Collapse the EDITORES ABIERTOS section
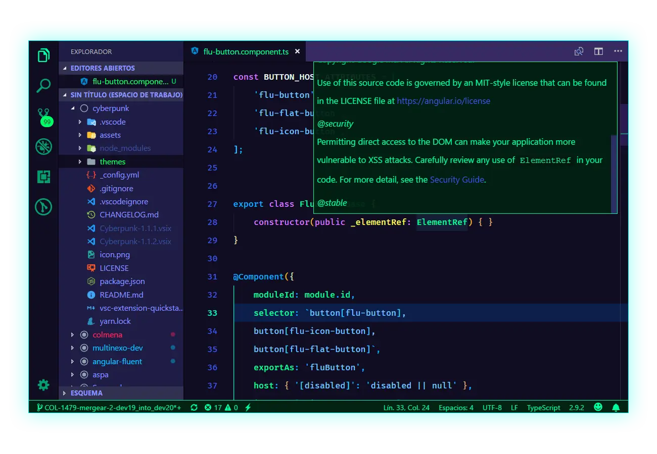Viewport: 657px width, 454px height. [103, 68]
